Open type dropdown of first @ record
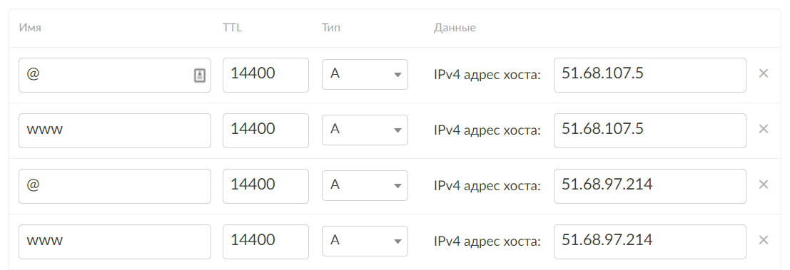Viewport: 790px width, 270px height. coord(365,74)
